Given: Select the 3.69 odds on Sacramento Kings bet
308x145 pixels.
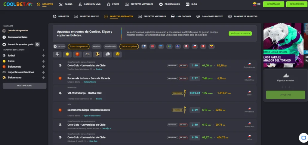Looking at the screenshot, I should pyautogui.click(x=195, y=110).
